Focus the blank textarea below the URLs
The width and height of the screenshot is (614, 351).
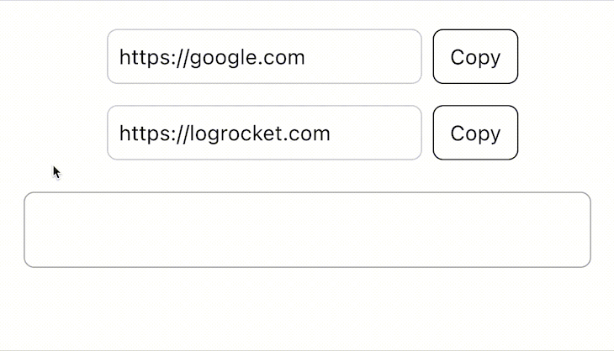(307, 230)
